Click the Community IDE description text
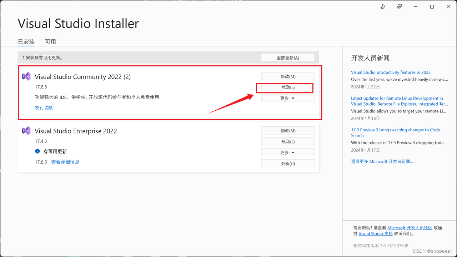Screen dimensions: 457x257 pyautogui.click(x=97, y=97)
